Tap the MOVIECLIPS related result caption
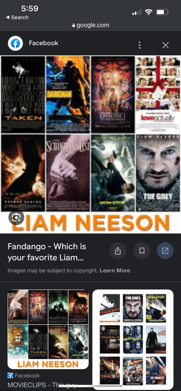Screen dimensions: 181x391 42,385
